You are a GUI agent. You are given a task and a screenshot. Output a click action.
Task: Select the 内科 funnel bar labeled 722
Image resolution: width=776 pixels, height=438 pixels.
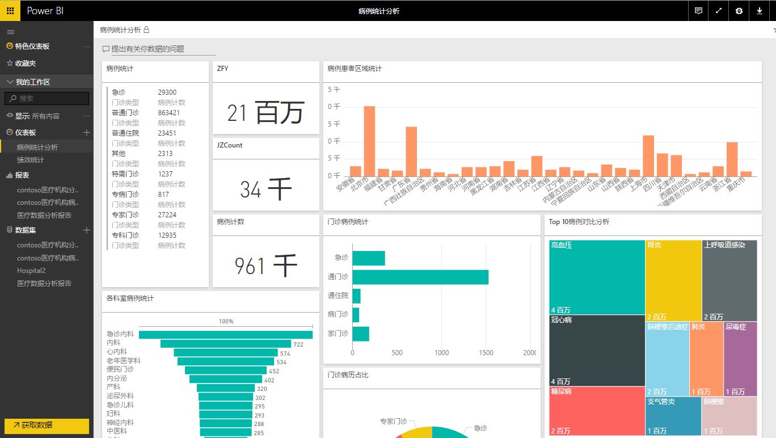[x=226, y=344]
